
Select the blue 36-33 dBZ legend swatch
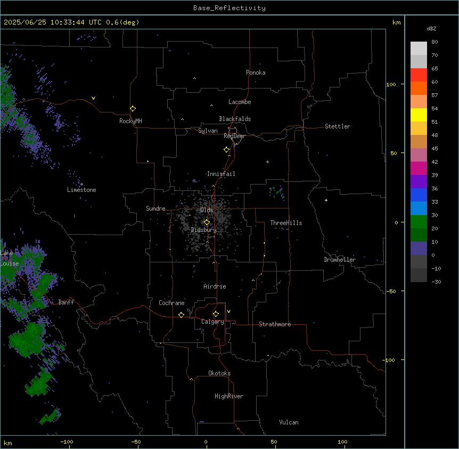419,195
